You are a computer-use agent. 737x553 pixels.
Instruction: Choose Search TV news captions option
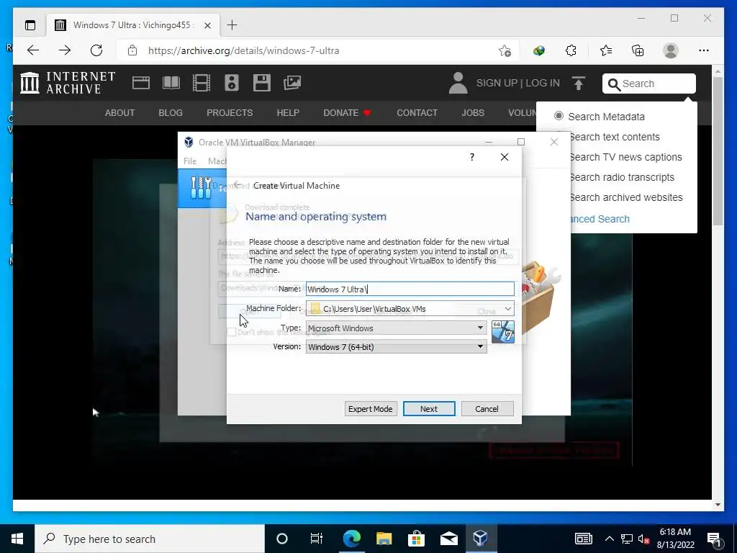[x=625, y=157]
